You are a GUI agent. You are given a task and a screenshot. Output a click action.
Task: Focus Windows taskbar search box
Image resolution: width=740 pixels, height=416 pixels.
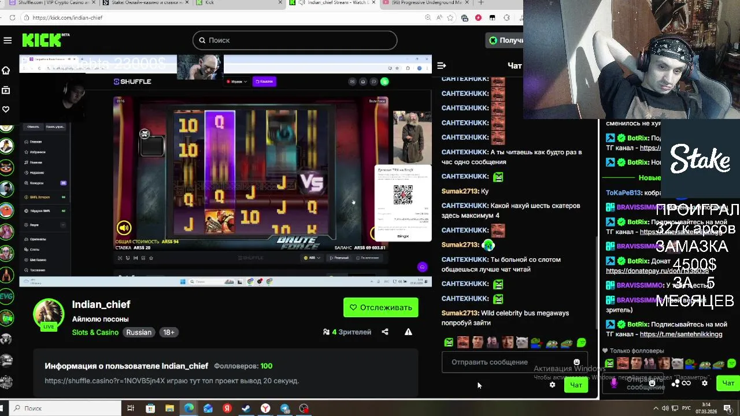(65, 408)
